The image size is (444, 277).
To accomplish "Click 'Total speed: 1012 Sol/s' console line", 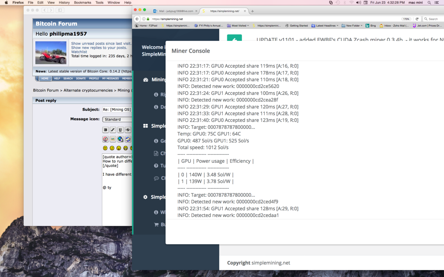I will [x=203, y=148].
